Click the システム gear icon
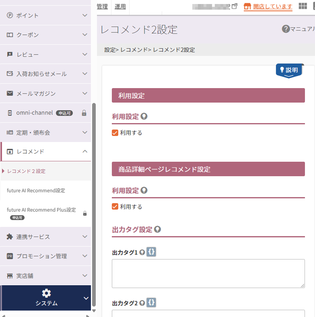315x317 pixels. 46,293
